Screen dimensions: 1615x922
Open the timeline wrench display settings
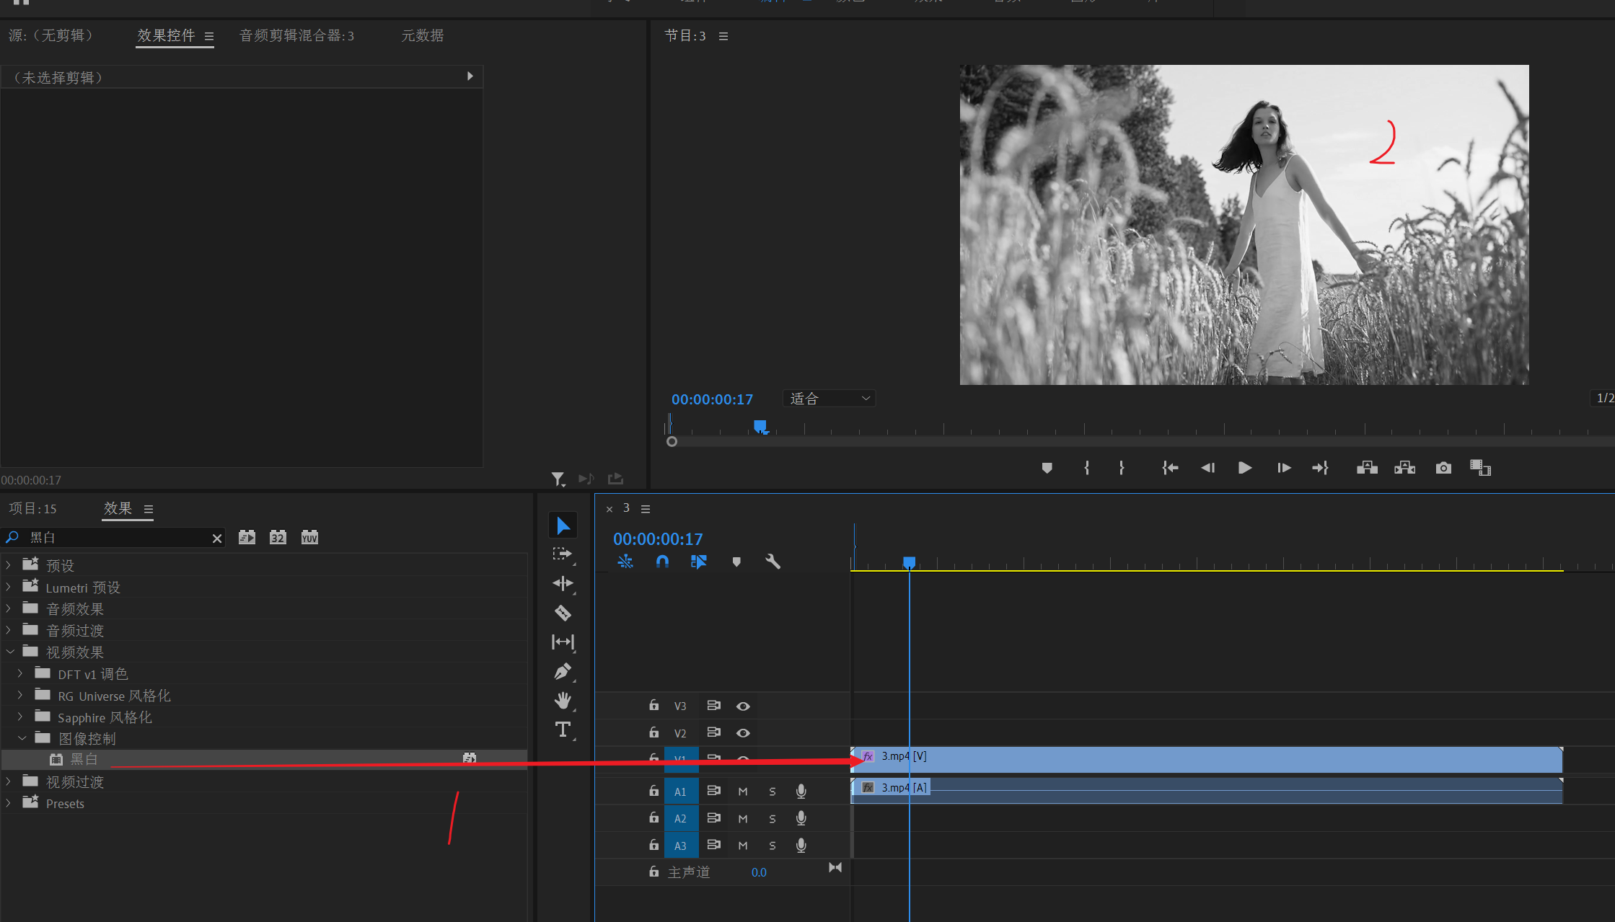coord(773,562)
